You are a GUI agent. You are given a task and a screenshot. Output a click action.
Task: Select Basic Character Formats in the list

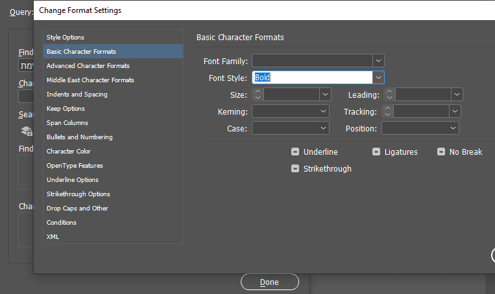point(81,52)
